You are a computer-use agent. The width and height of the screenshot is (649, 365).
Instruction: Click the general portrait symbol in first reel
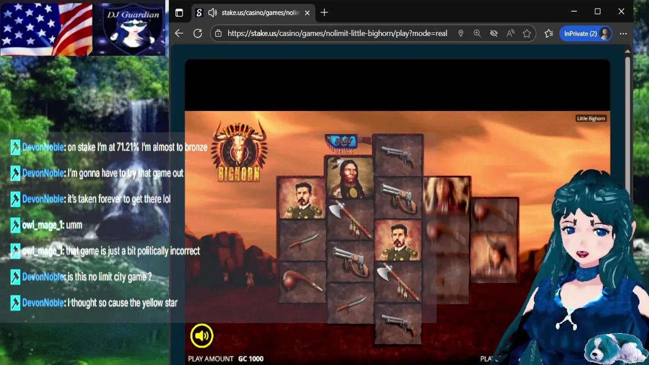coord(302,198)
